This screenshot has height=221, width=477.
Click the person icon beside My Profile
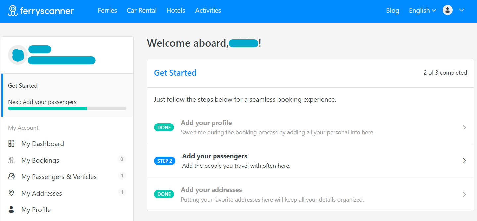point(11,209)
